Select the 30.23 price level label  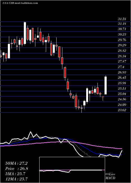122,35
